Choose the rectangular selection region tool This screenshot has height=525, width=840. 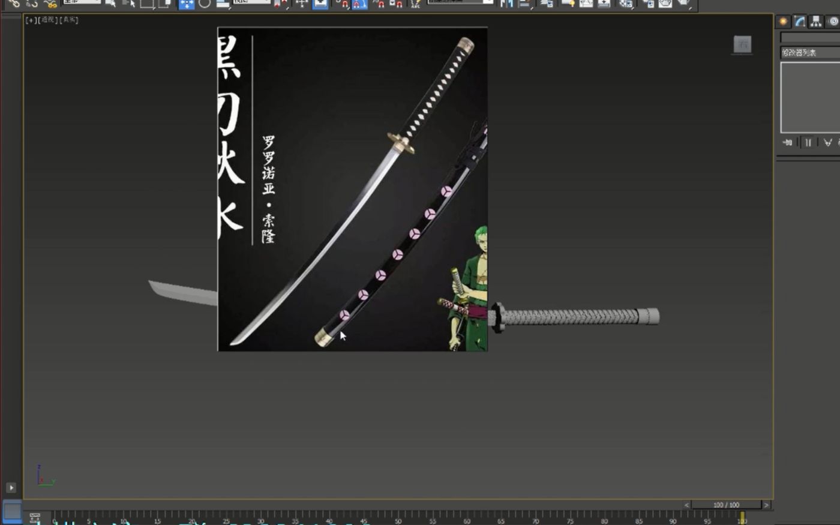tap(147, 4)
